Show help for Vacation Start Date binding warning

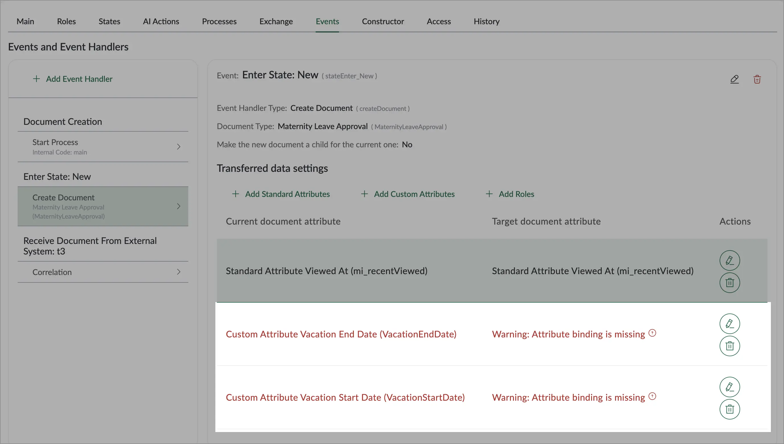tap(652, 396)
